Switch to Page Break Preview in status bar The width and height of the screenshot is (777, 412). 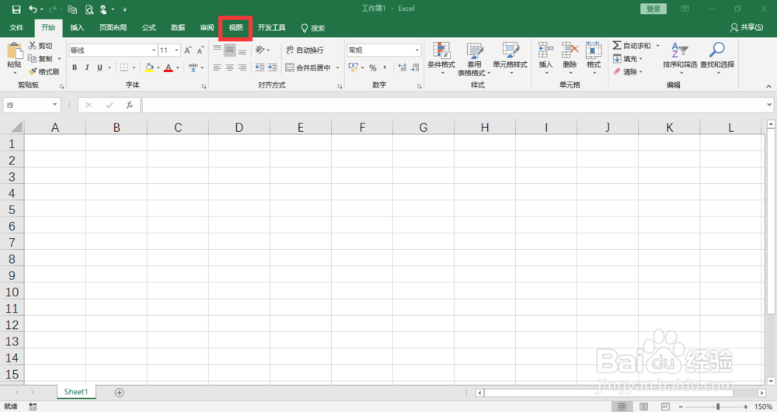coord(666,407)
